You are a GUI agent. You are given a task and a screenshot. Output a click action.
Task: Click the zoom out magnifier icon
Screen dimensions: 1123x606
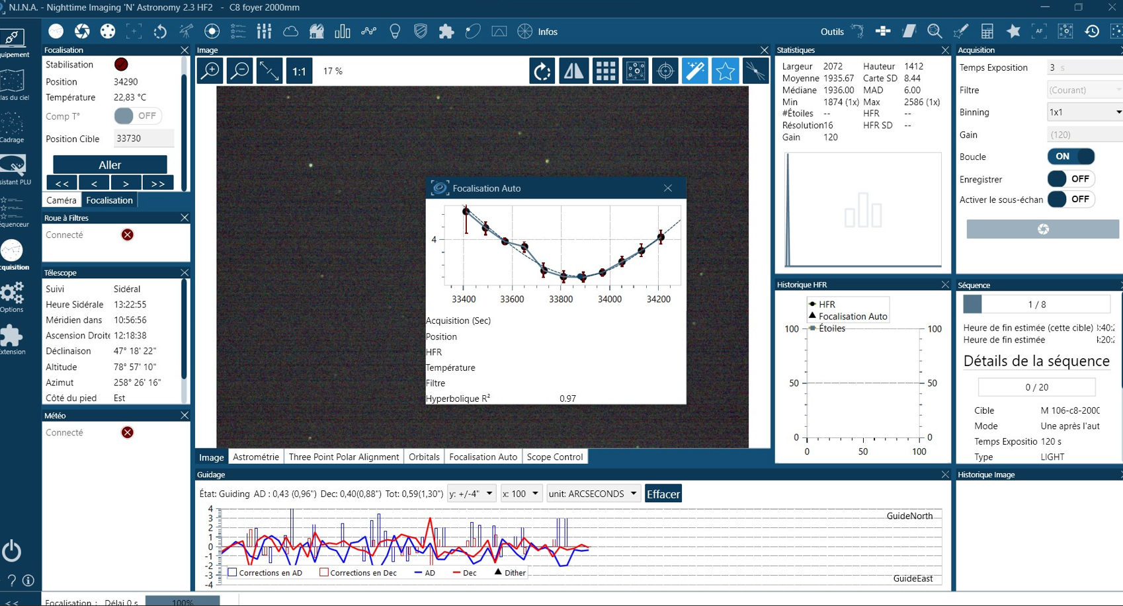[239, 71]
